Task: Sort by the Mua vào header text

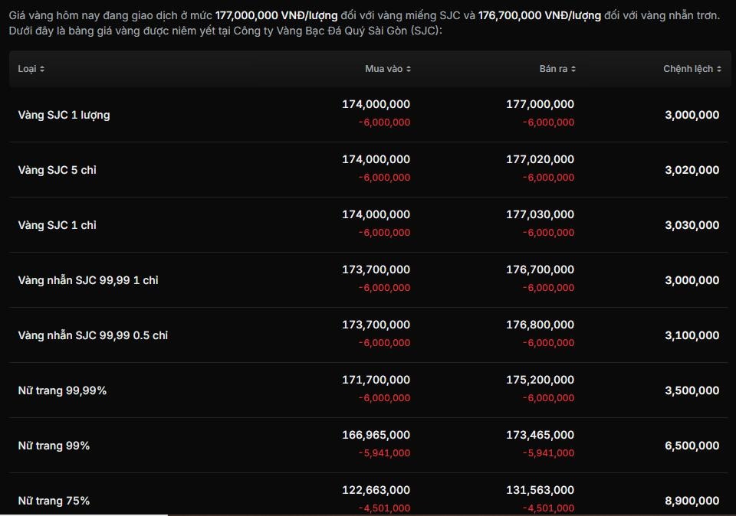Action: pos(383,69)
